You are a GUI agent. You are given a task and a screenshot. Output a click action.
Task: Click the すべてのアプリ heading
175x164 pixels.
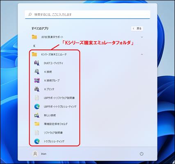(40, 29)
